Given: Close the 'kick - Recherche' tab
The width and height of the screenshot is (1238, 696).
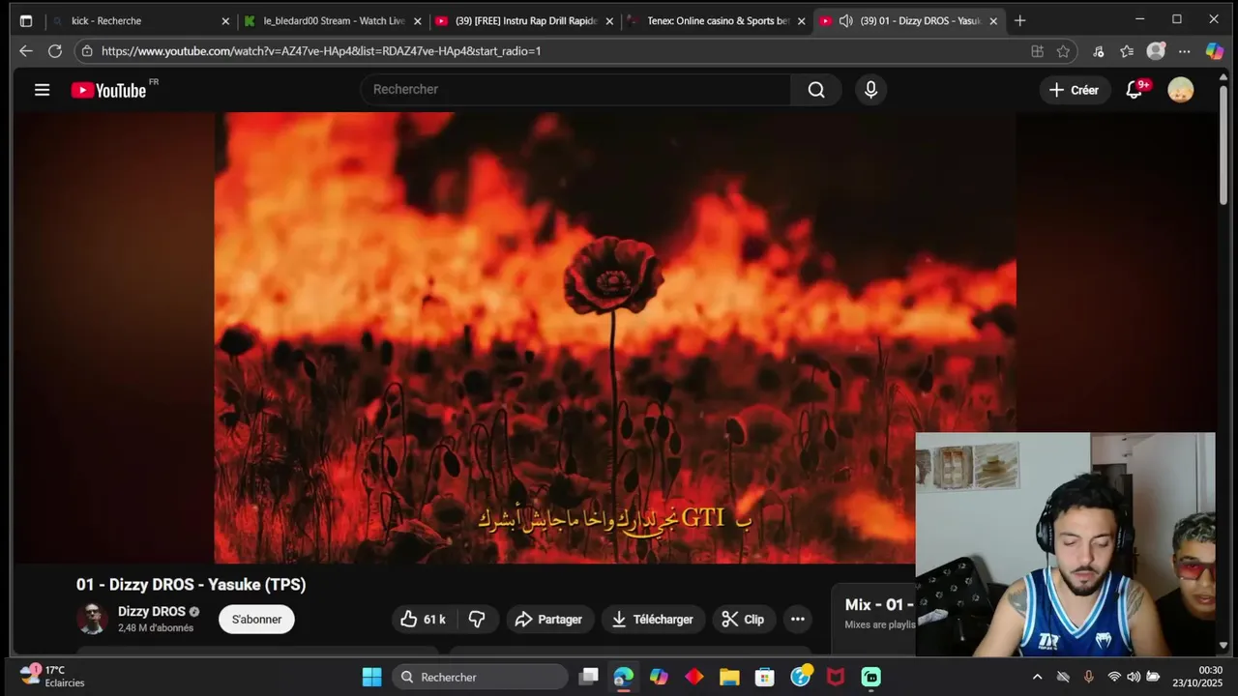Looking at the screenshot, I should (x=225, y=20).
